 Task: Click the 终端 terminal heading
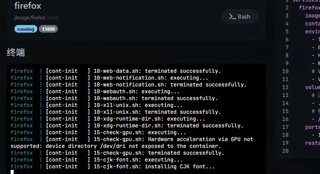(x=16, y=52)
